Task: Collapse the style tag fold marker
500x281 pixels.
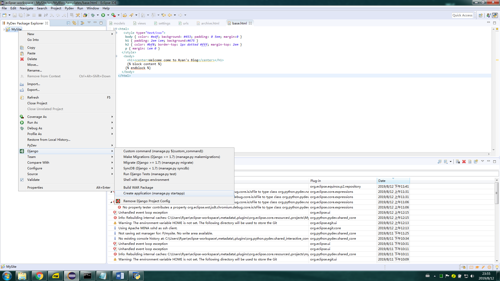Action: (x=116, y=33)
